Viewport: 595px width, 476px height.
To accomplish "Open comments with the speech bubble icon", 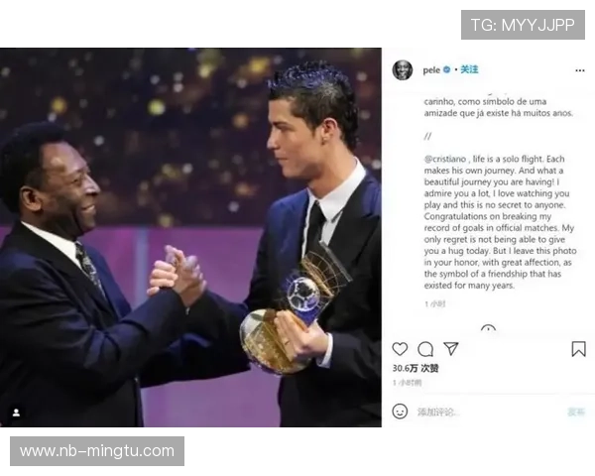I will 425,349.
